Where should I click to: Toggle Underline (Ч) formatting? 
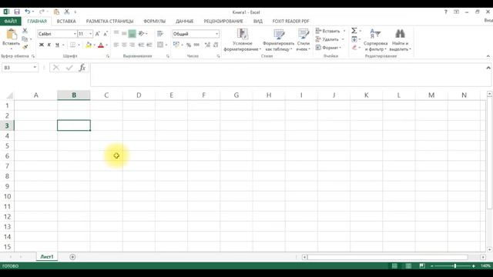click(57, 45)
